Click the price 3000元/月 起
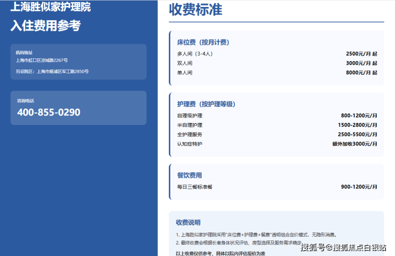The width and height of the screenshot is (395, 256). (361, 63)
